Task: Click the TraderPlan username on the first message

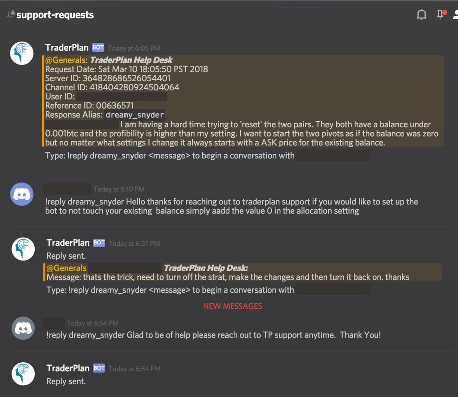Action: point(67,47)
